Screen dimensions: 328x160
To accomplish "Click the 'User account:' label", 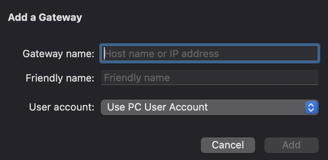I will 62,107.
